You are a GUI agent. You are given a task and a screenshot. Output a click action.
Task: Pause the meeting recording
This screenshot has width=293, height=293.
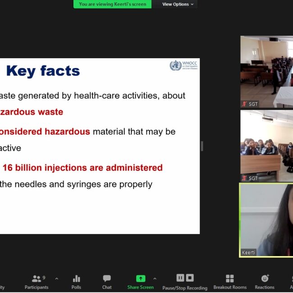180,278
